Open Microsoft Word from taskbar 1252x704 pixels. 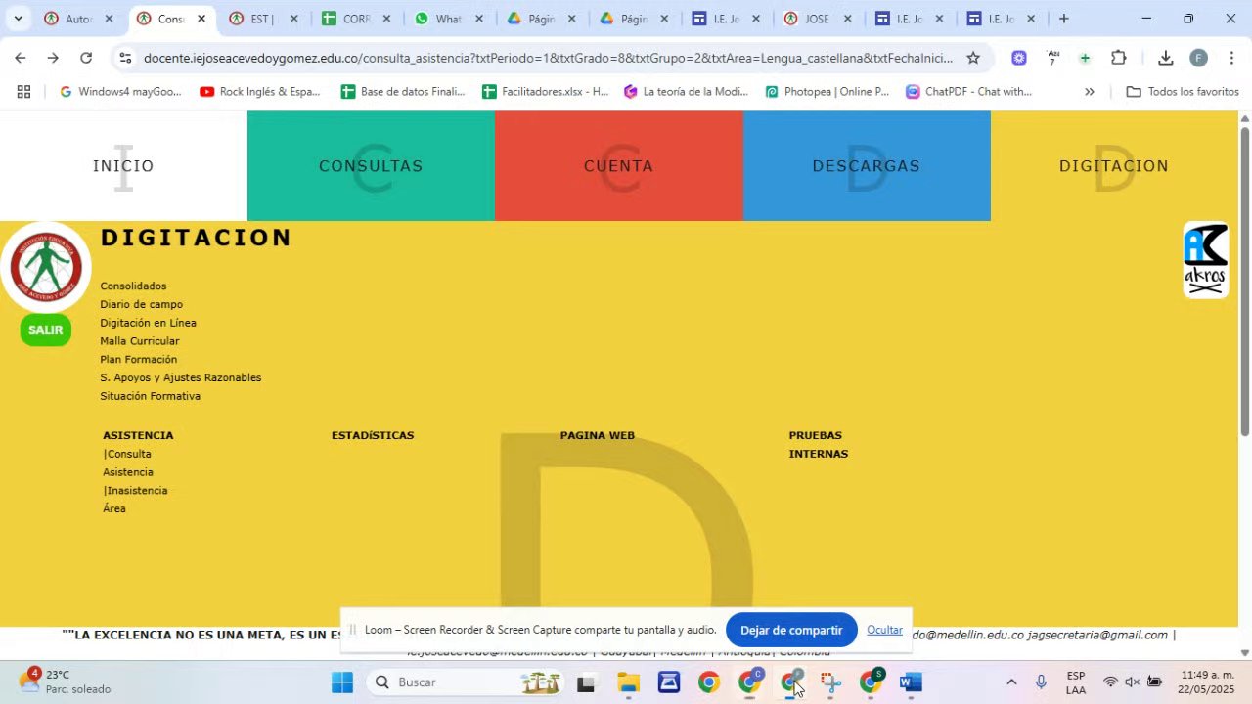click(911, 682)
